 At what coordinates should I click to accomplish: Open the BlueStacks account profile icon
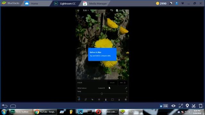(x=176, y=4)
